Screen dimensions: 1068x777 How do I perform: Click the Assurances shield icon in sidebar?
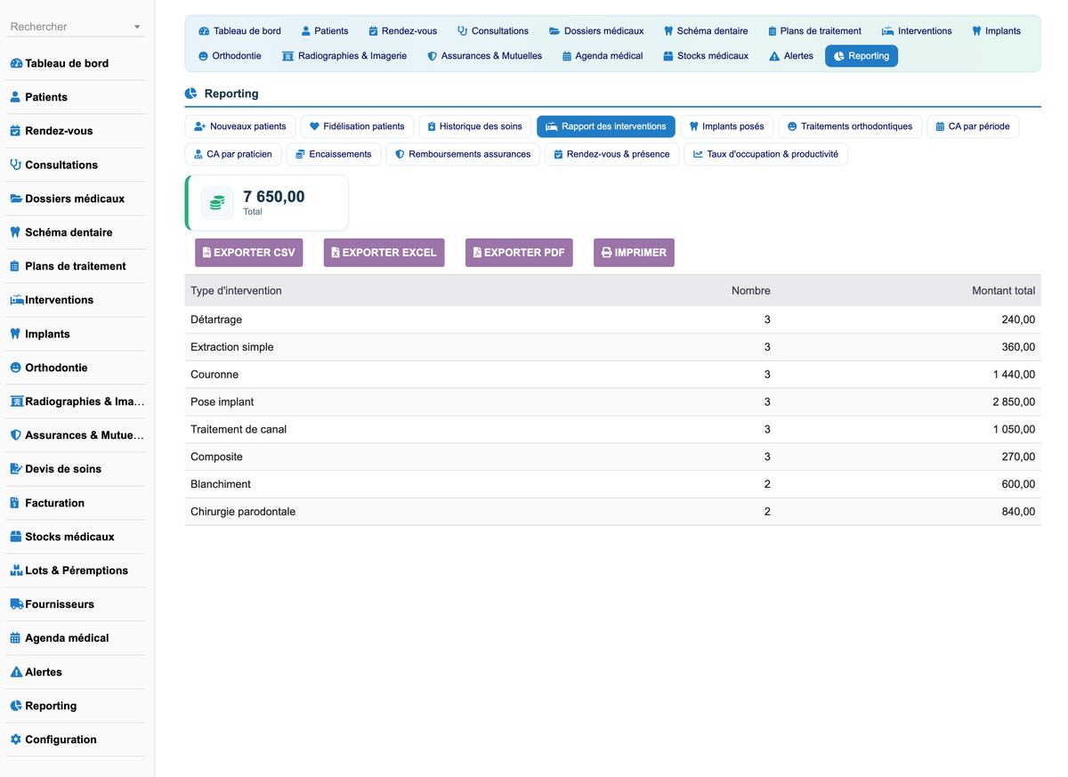(x=15, y=435)
